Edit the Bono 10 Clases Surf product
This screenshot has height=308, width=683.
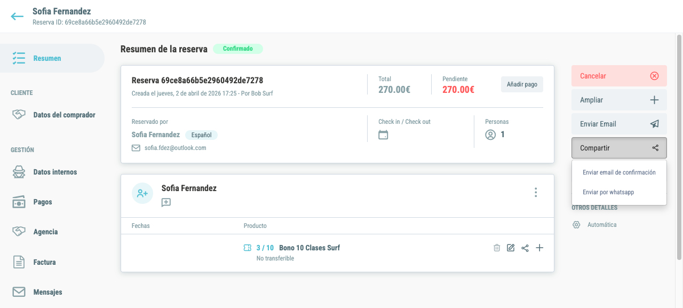[511, 248]
